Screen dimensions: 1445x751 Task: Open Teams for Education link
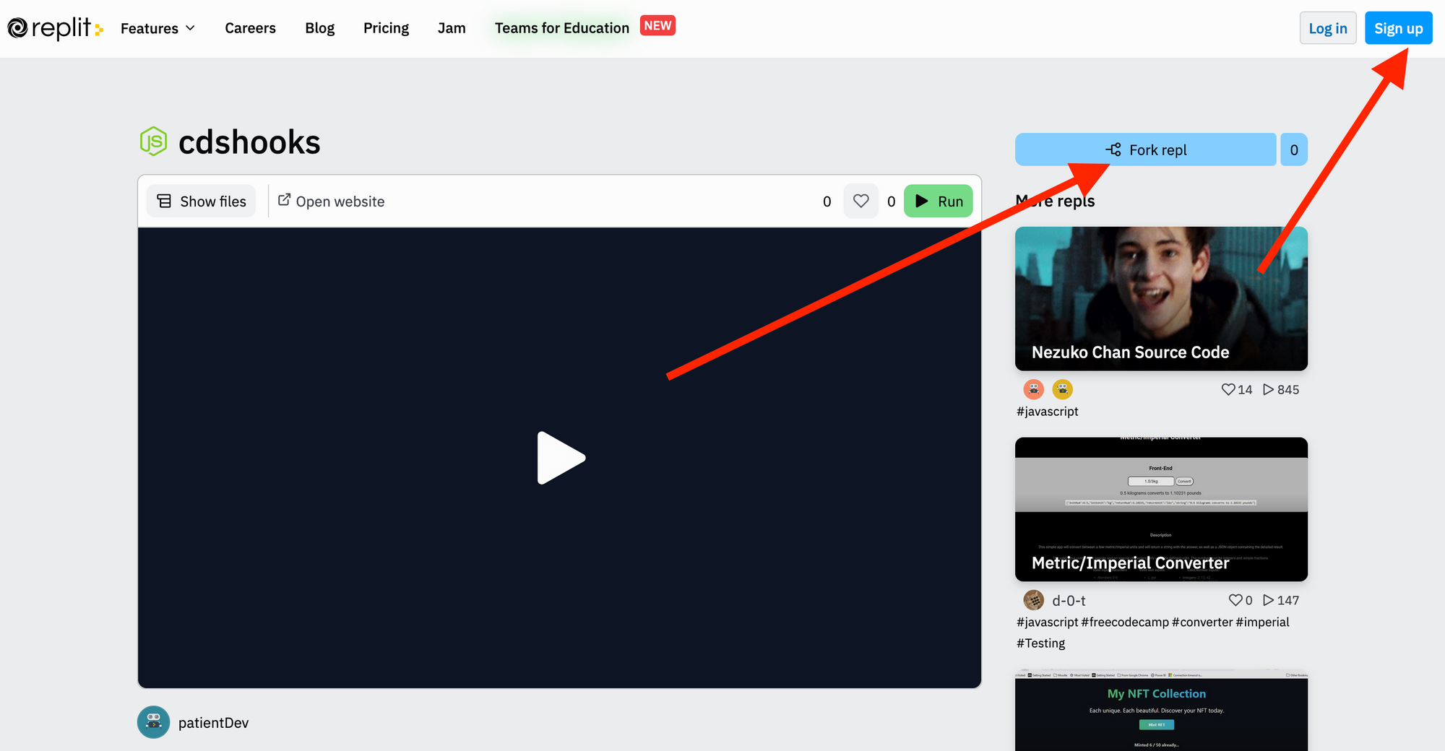point(562,28)
